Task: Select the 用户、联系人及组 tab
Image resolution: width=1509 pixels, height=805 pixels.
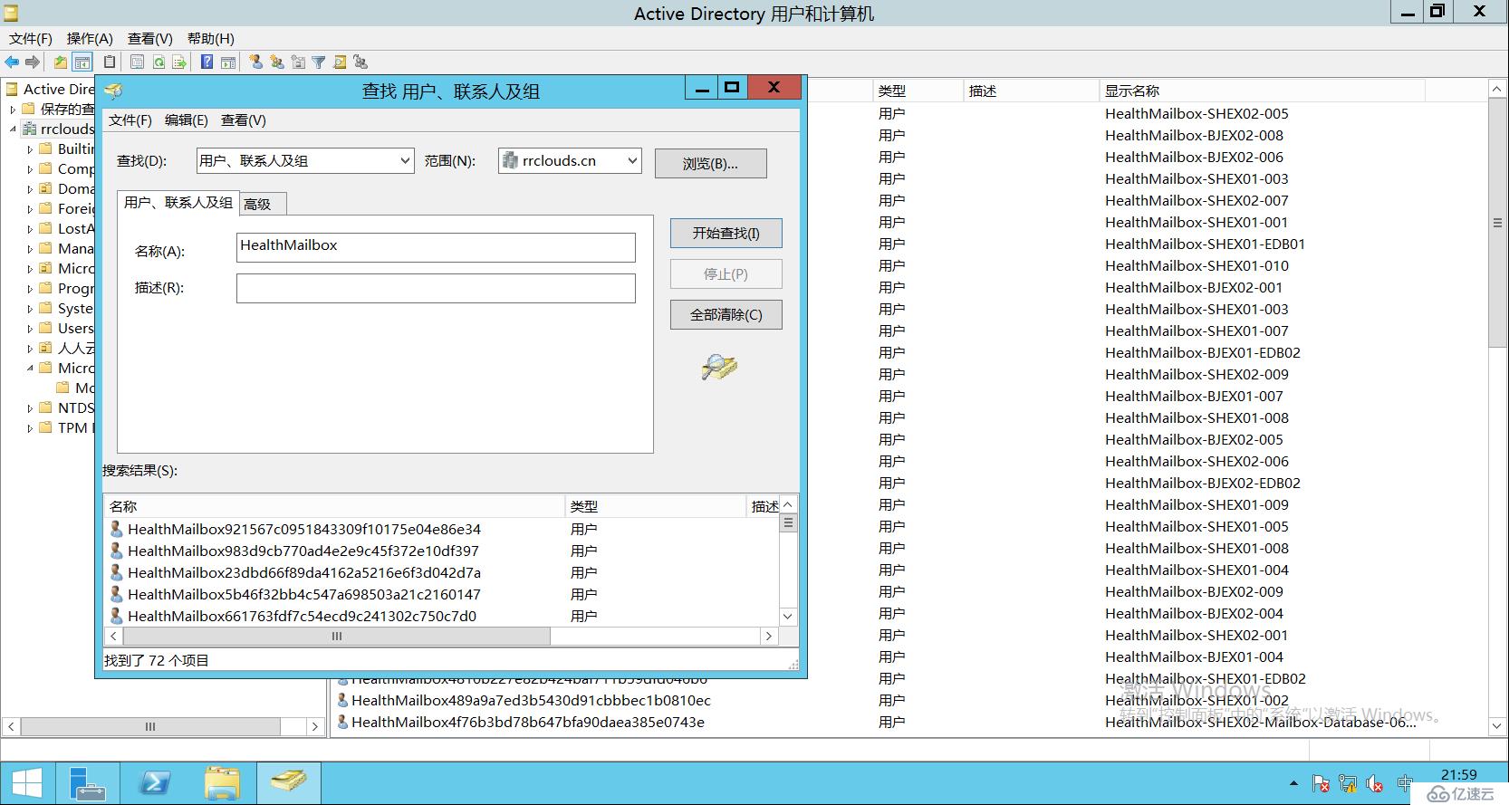Action: click(x=178, y=203)
